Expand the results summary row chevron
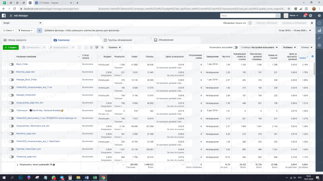 pyautogui.click(x=17, y=165)
